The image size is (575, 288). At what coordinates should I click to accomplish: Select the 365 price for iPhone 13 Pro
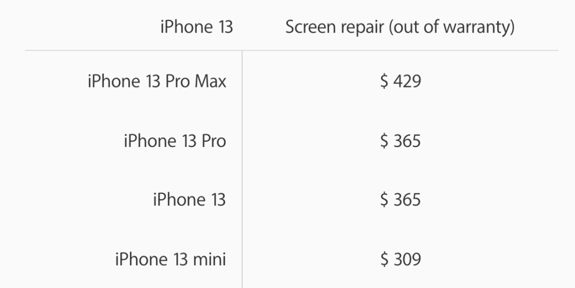[407, 141]
